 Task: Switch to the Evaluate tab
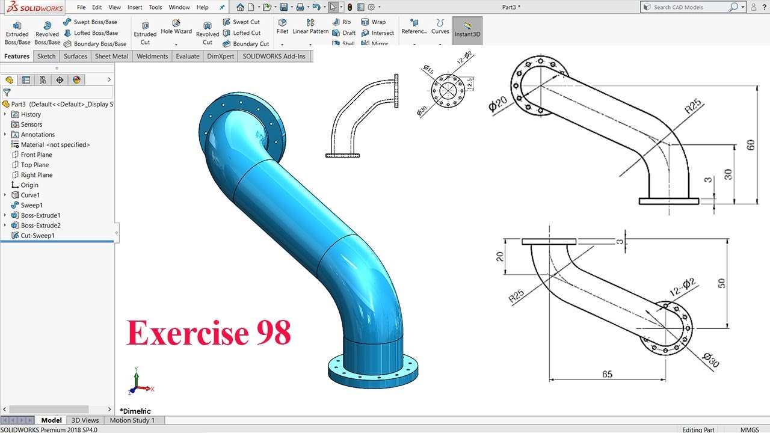[x=188, y=56]
